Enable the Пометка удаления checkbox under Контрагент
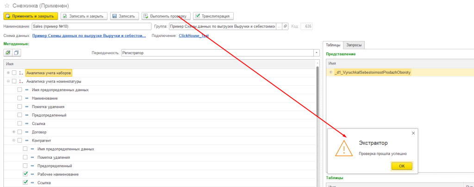 pos(25,157)
